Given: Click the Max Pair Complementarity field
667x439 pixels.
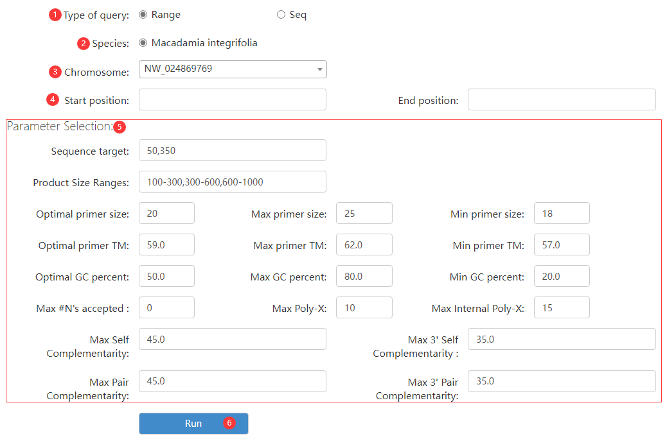Looking at the screenshot, I should coord(233,381).
